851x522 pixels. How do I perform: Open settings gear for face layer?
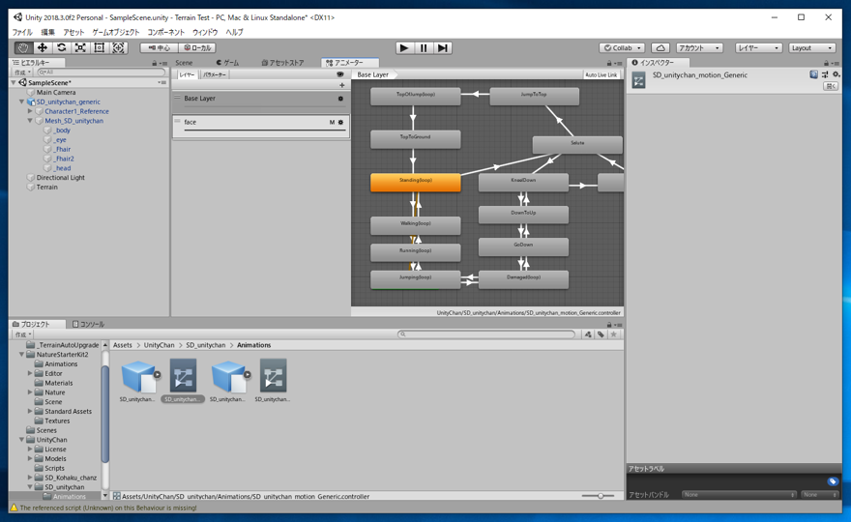point(340,122)
